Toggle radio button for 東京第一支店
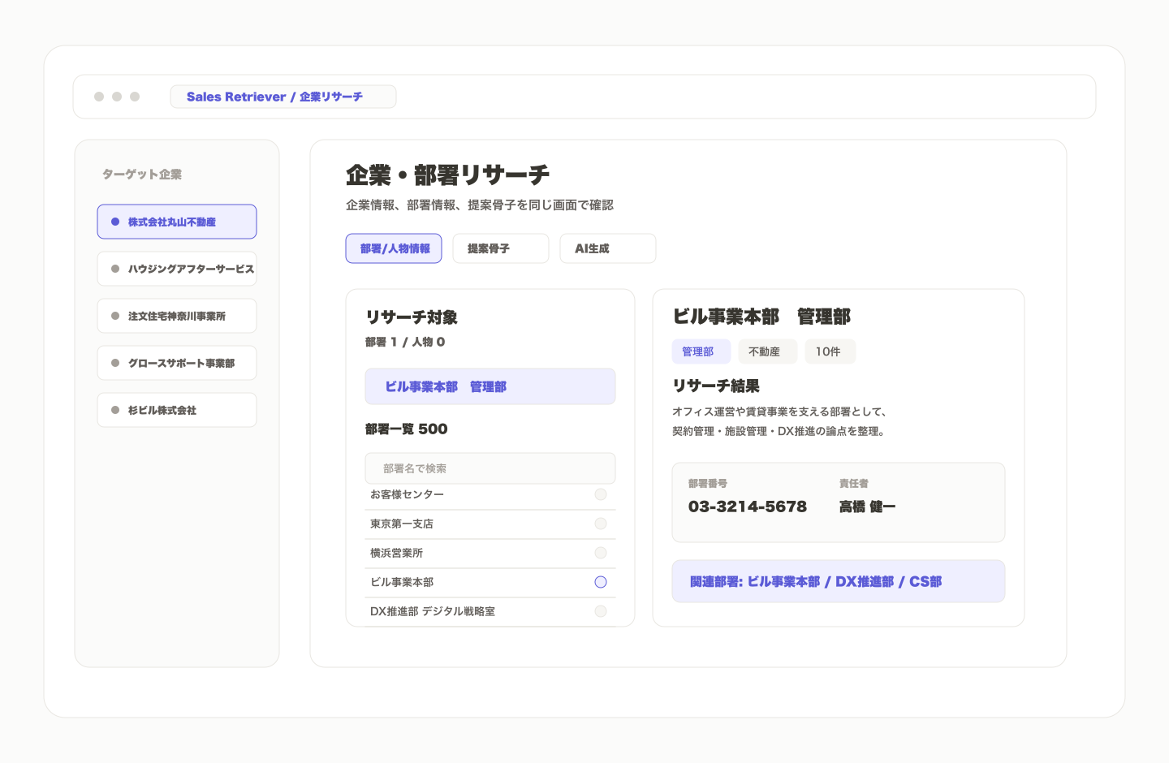1169x763 pixels. (x=601, y=524)
